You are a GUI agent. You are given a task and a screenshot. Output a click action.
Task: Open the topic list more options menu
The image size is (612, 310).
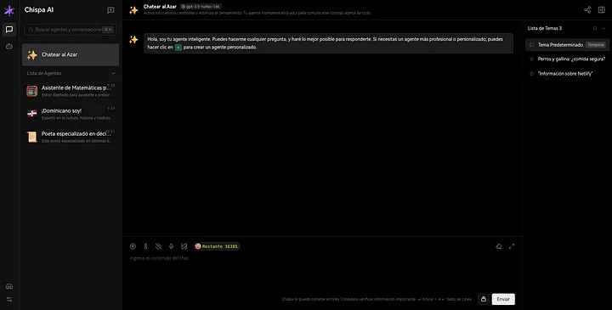[603, 29]
